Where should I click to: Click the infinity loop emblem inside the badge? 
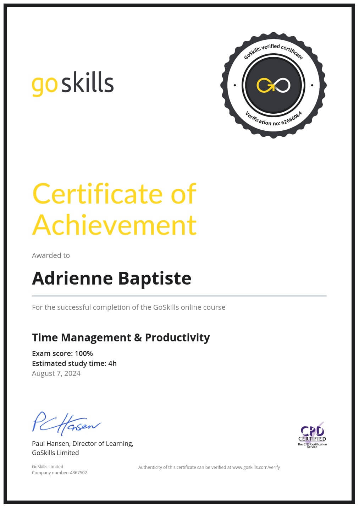coord(274,85)
